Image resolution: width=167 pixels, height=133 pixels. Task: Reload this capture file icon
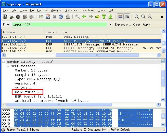click(x=61, y=17)
